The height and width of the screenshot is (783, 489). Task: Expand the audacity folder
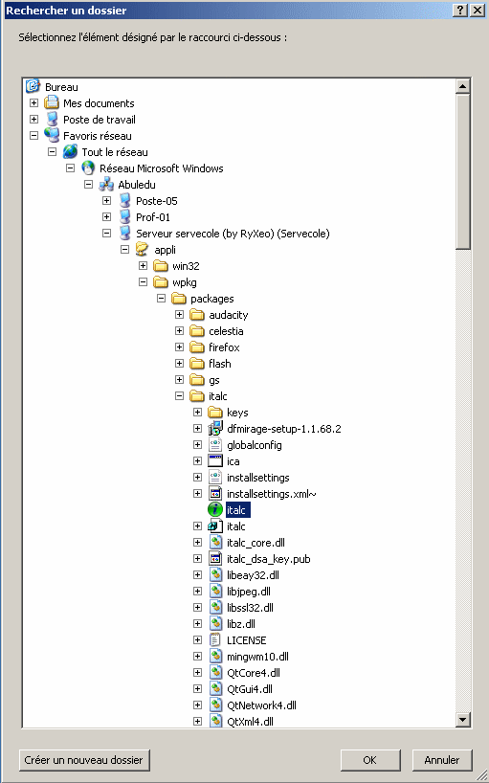coord(179,315)
